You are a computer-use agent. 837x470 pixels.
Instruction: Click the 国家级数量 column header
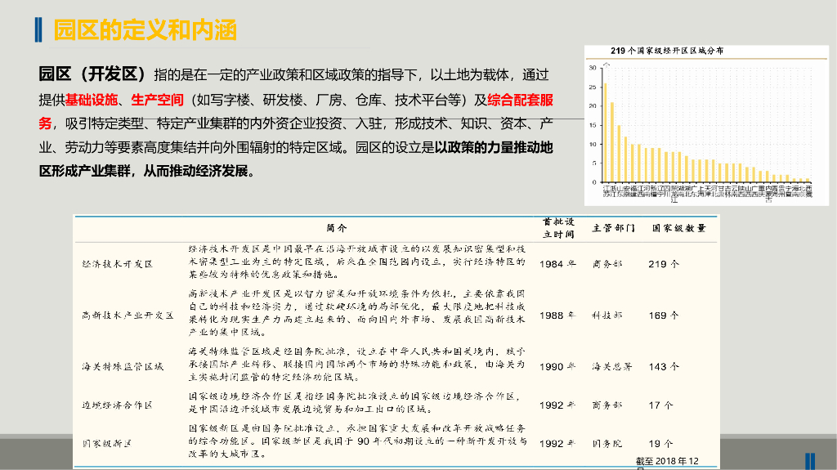[678, 228]
